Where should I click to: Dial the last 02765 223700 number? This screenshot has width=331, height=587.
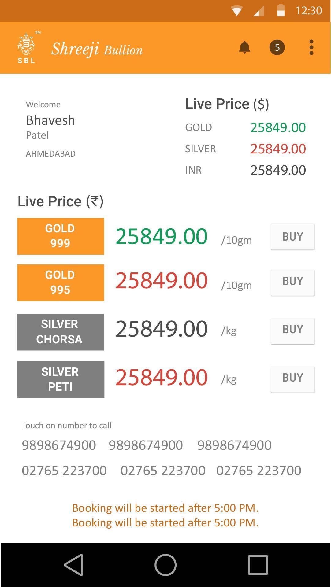click(x=258, y=471)
